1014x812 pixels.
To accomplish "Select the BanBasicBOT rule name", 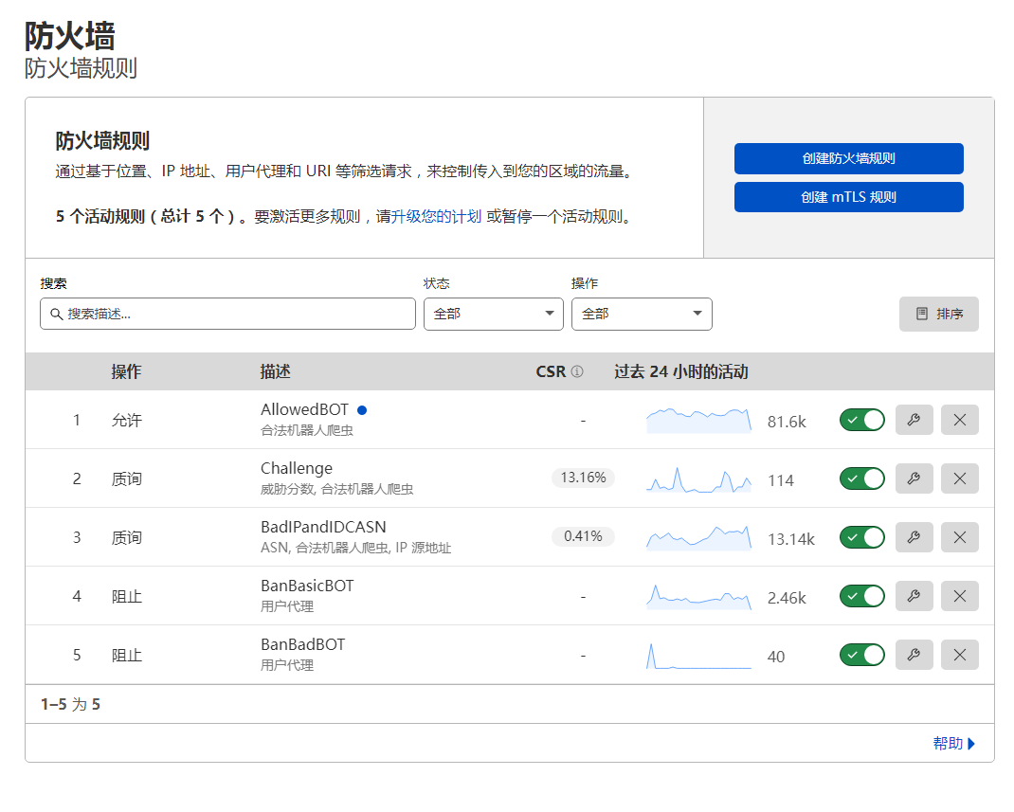I will tap(307, 586).
